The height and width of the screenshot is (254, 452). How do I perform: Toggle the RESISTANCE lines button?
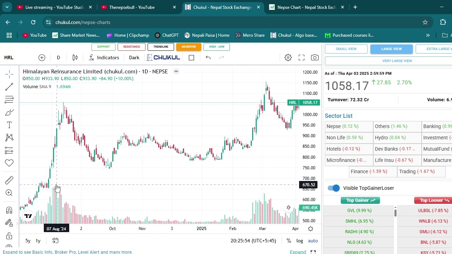[132, 47]
